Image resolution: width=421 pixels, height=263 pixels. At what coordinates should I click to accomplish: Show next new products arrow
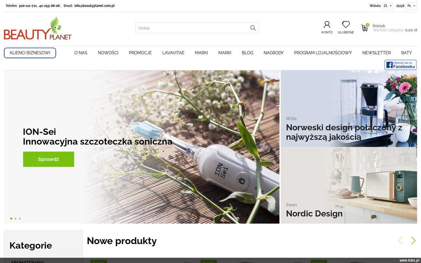pyautogui.click(x=413, y=241)
